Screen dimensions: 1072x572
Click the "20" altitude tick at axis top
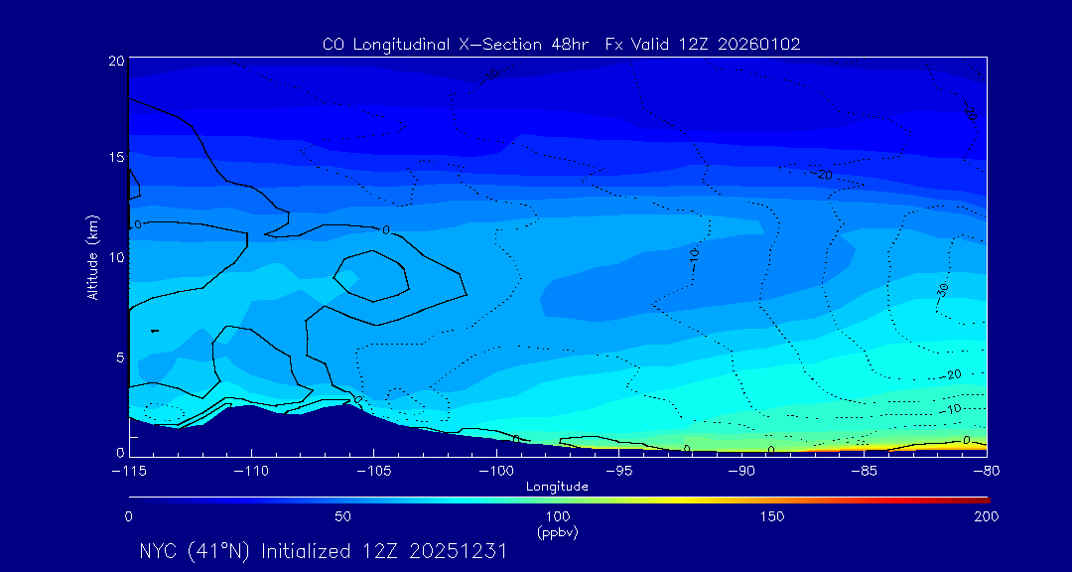click(x=115, y=61)
